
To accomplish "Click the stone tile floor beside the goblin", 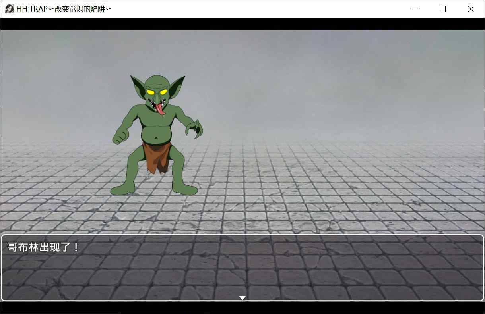I will coord(298,191).
